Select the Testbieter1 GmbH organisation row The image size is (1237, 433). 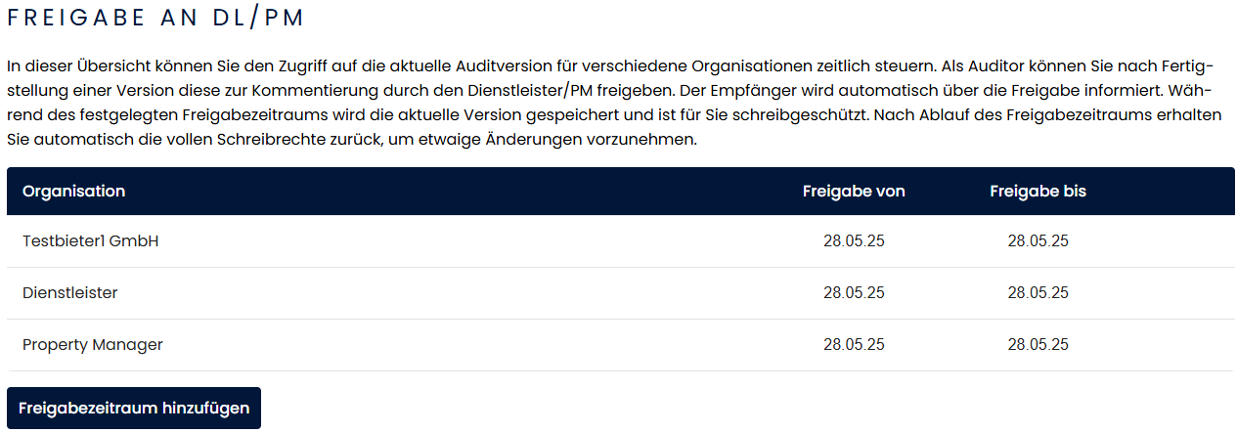(91, 241)
